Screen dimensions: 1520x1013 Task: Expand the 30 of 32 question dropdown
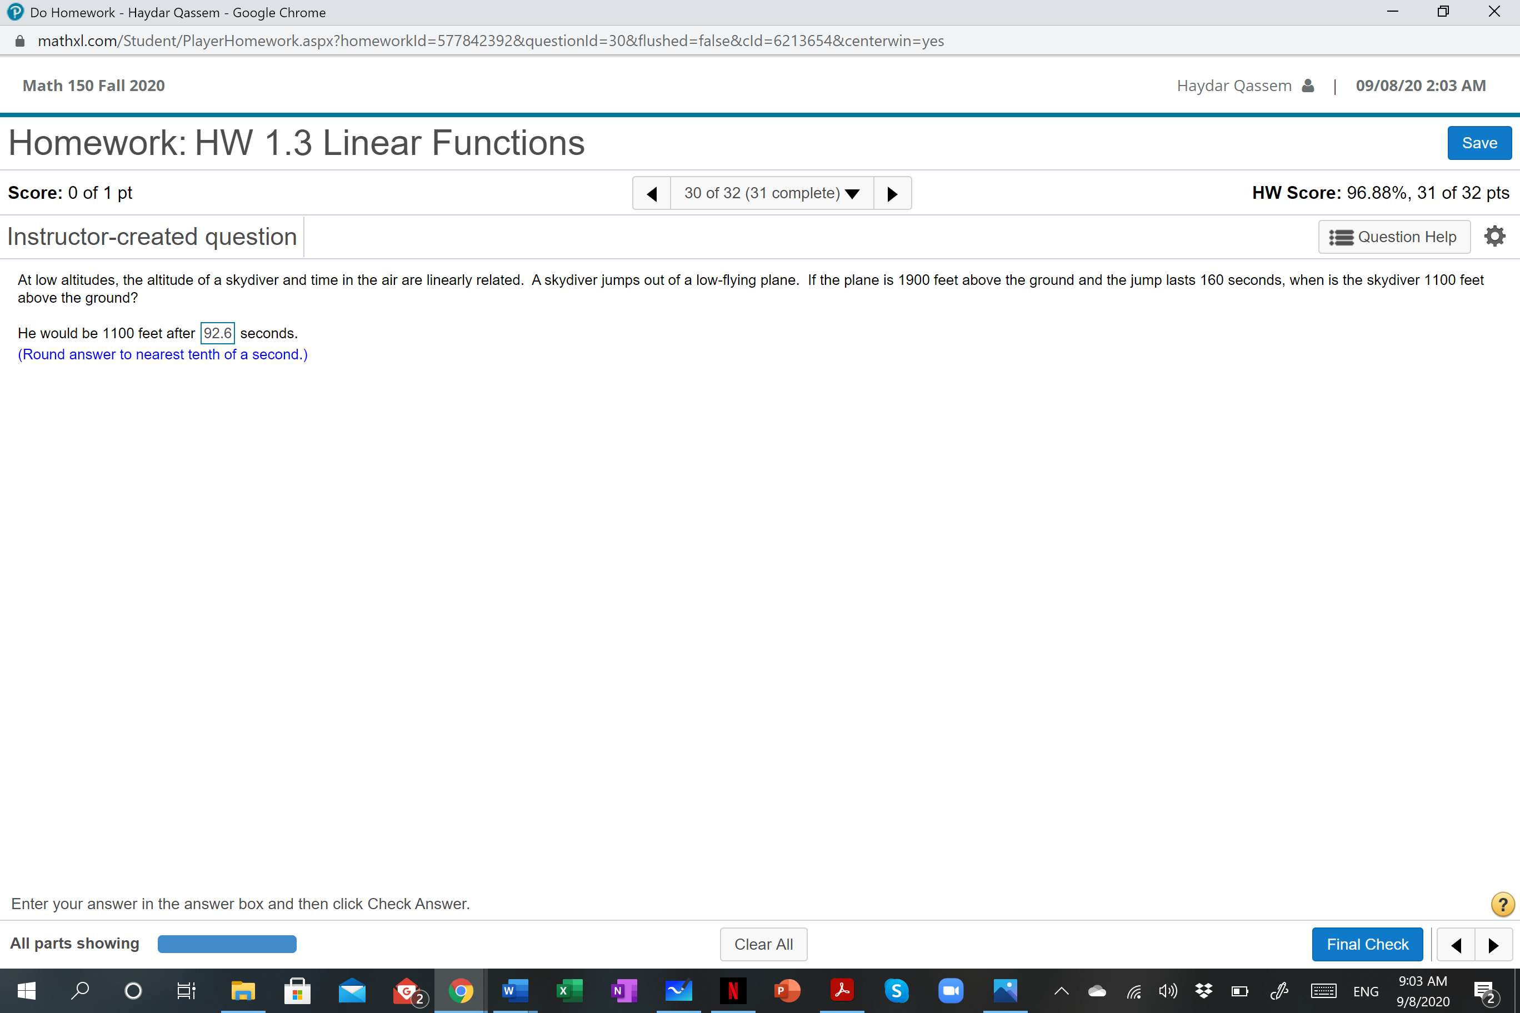pos(772,193)
